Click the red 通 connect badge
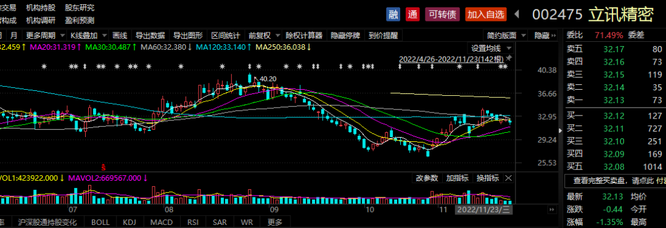The width and height of the screenshot is (666, 228). [x=413, y=14]
